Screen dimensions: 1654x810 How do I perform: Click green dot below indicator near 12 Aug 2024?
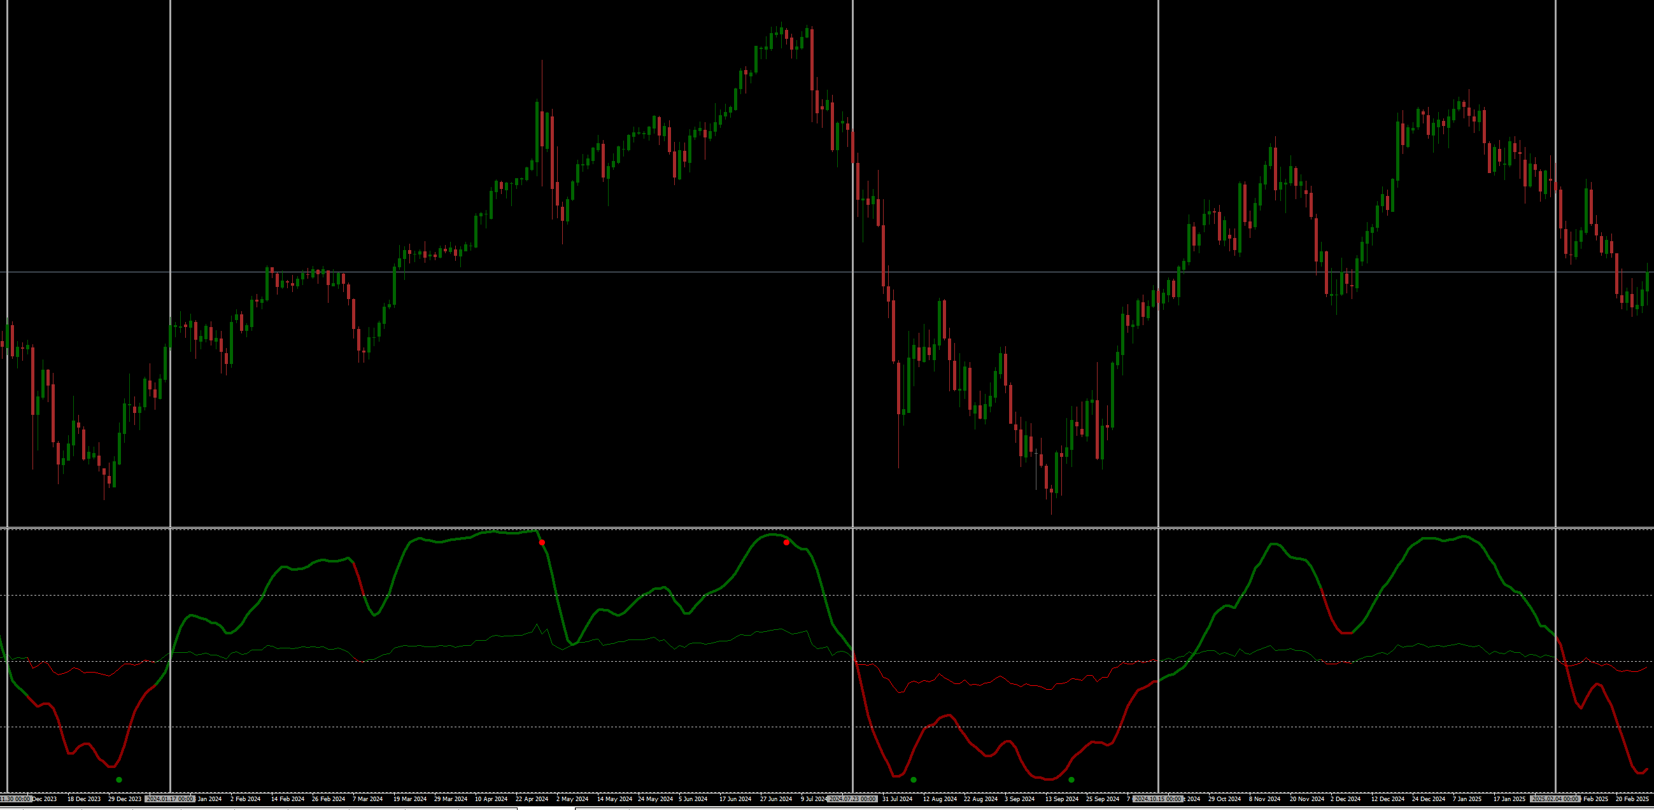[914, 780]
